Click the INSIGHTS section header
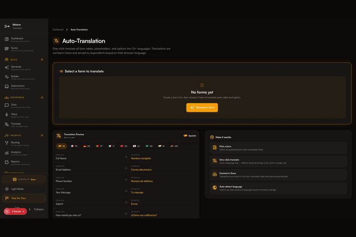This screenshot has height=237, width=356. [x=24, y=135]
